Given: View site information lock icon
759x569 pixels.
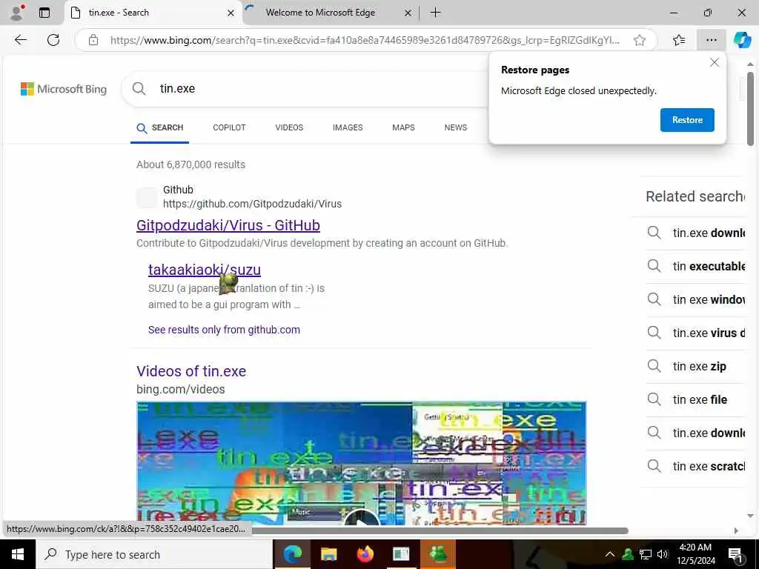Looking at the screenshot, I should pos(93,40).
